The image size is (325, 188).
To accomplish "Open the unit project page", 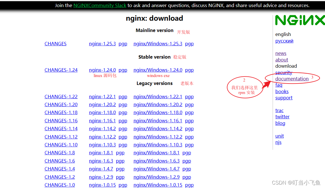I will tap(279, 136).
